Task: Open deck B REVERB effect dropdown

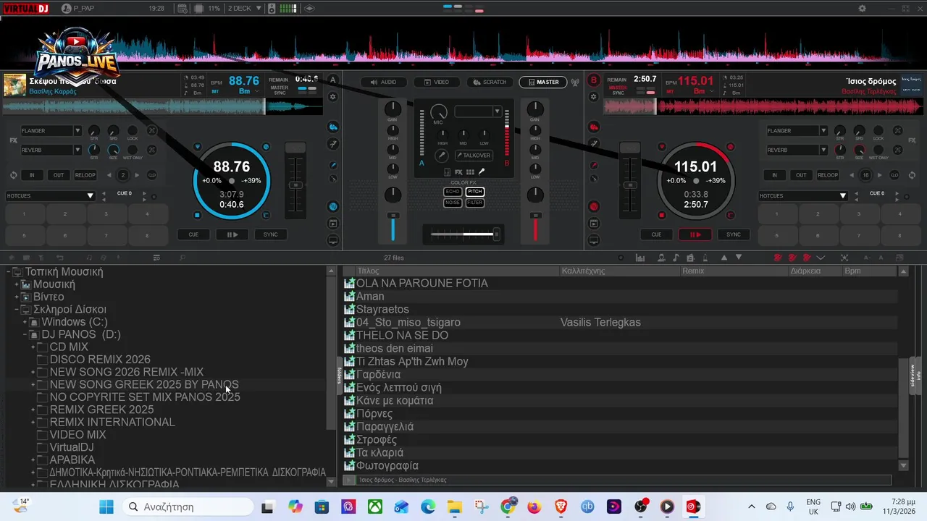Action: tap(823, 150)
